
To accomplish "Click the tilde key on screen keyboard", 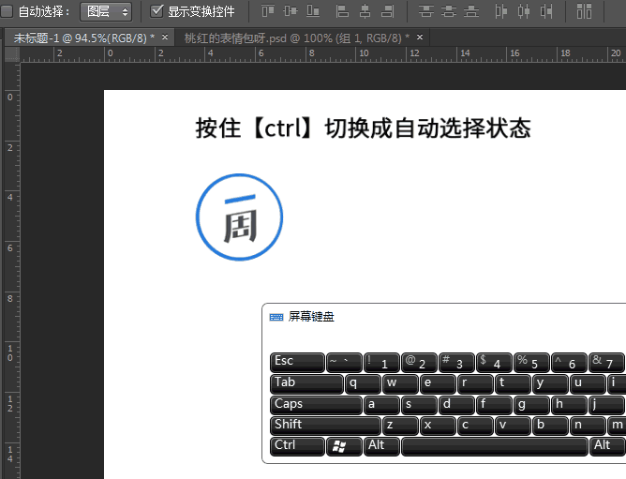I will pyautogui.click(x=344, y=363).
